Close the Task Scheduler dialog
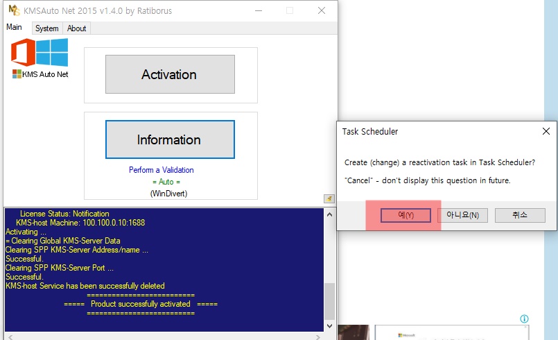The width and height of the screenshot is (558, 340). (546, 131)
